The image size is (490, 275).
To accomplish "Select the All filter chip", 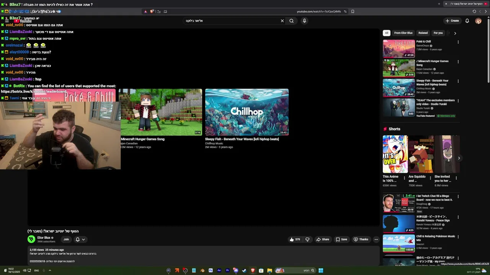I will [x=386, y=33].
